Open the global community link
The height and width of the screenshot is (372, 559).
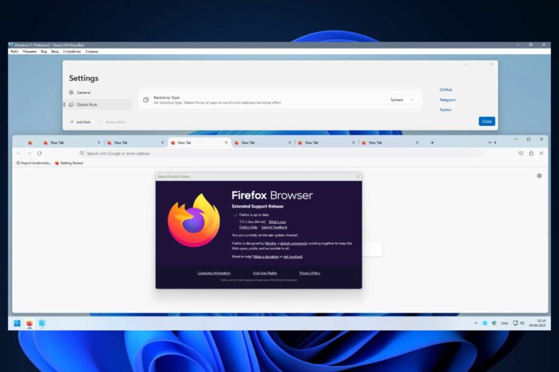[x=294, y=243]
